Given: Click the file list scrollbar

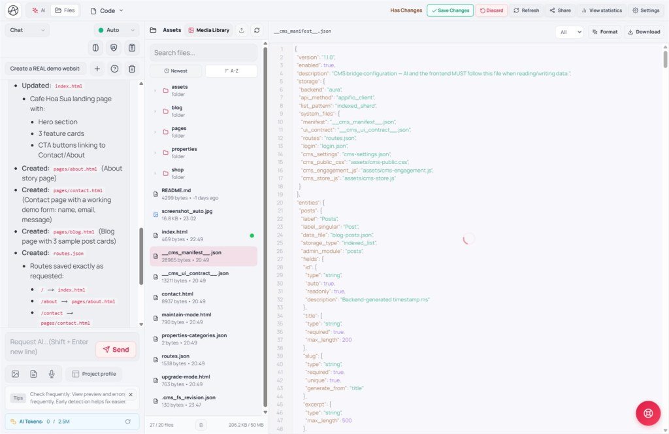Looking at the screenshot, I should coord(265,226).
